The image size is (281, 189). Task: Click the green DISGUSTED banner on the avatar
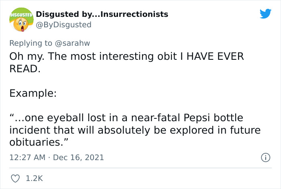click(20, 14)
